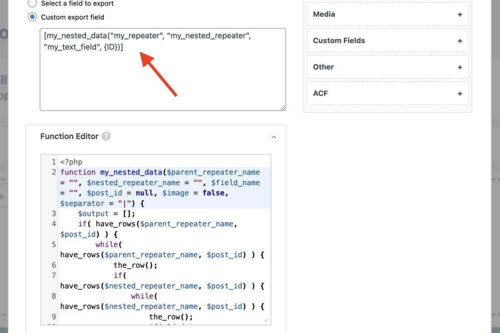Collapse the Function Editor panel with the chevron
The height and width of the screenshot is (333, 500).
[x=274, y=137]
